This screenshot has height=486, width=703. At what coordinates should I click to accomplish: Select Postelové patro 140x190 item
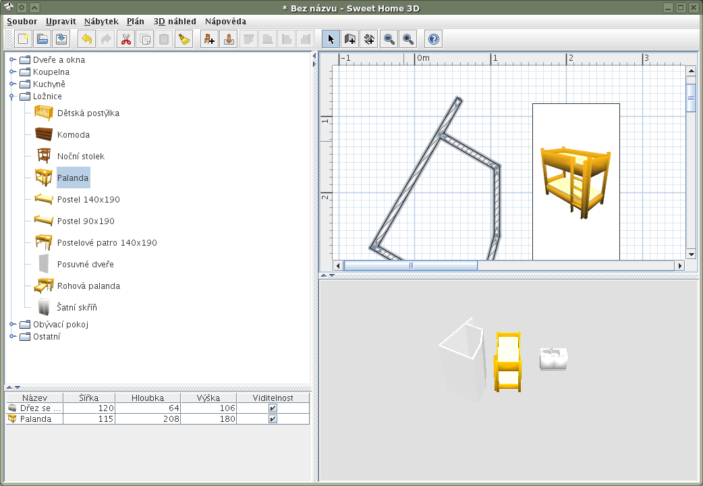tap(107, 242)
